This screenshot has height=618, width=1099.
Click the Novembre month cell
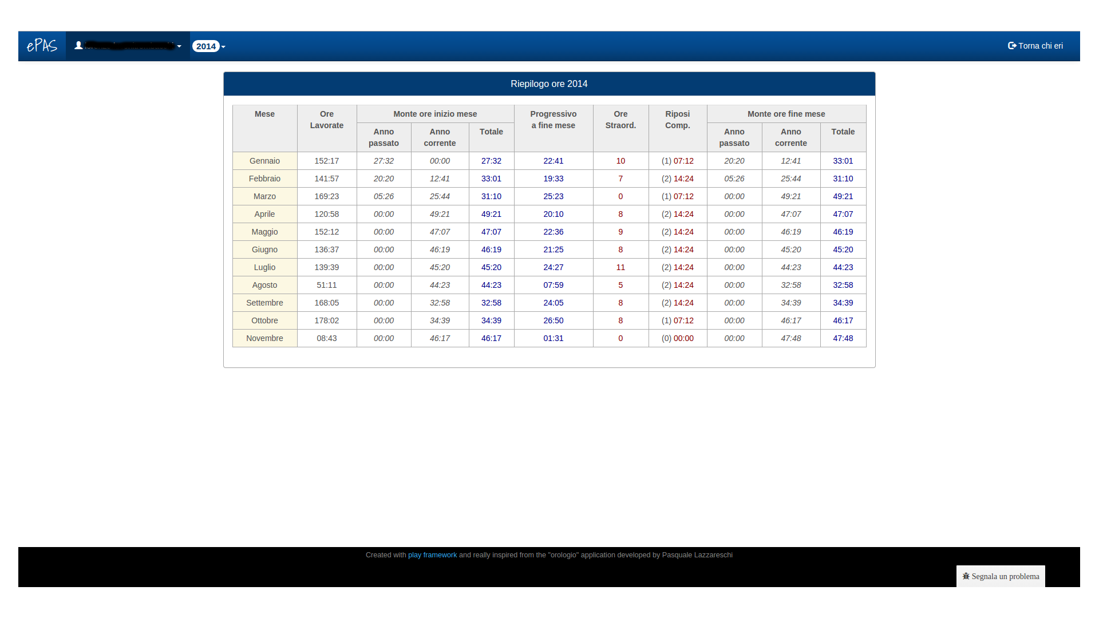pos(264,338)
